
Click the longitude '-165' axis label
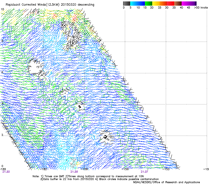[x=3, y=169]
